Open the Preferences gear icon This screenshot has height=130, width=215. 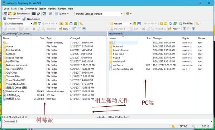(51, 14)
